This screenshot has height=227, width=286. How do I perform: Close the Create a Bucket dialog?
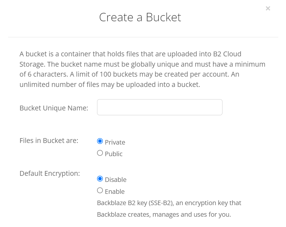point(268,8)
